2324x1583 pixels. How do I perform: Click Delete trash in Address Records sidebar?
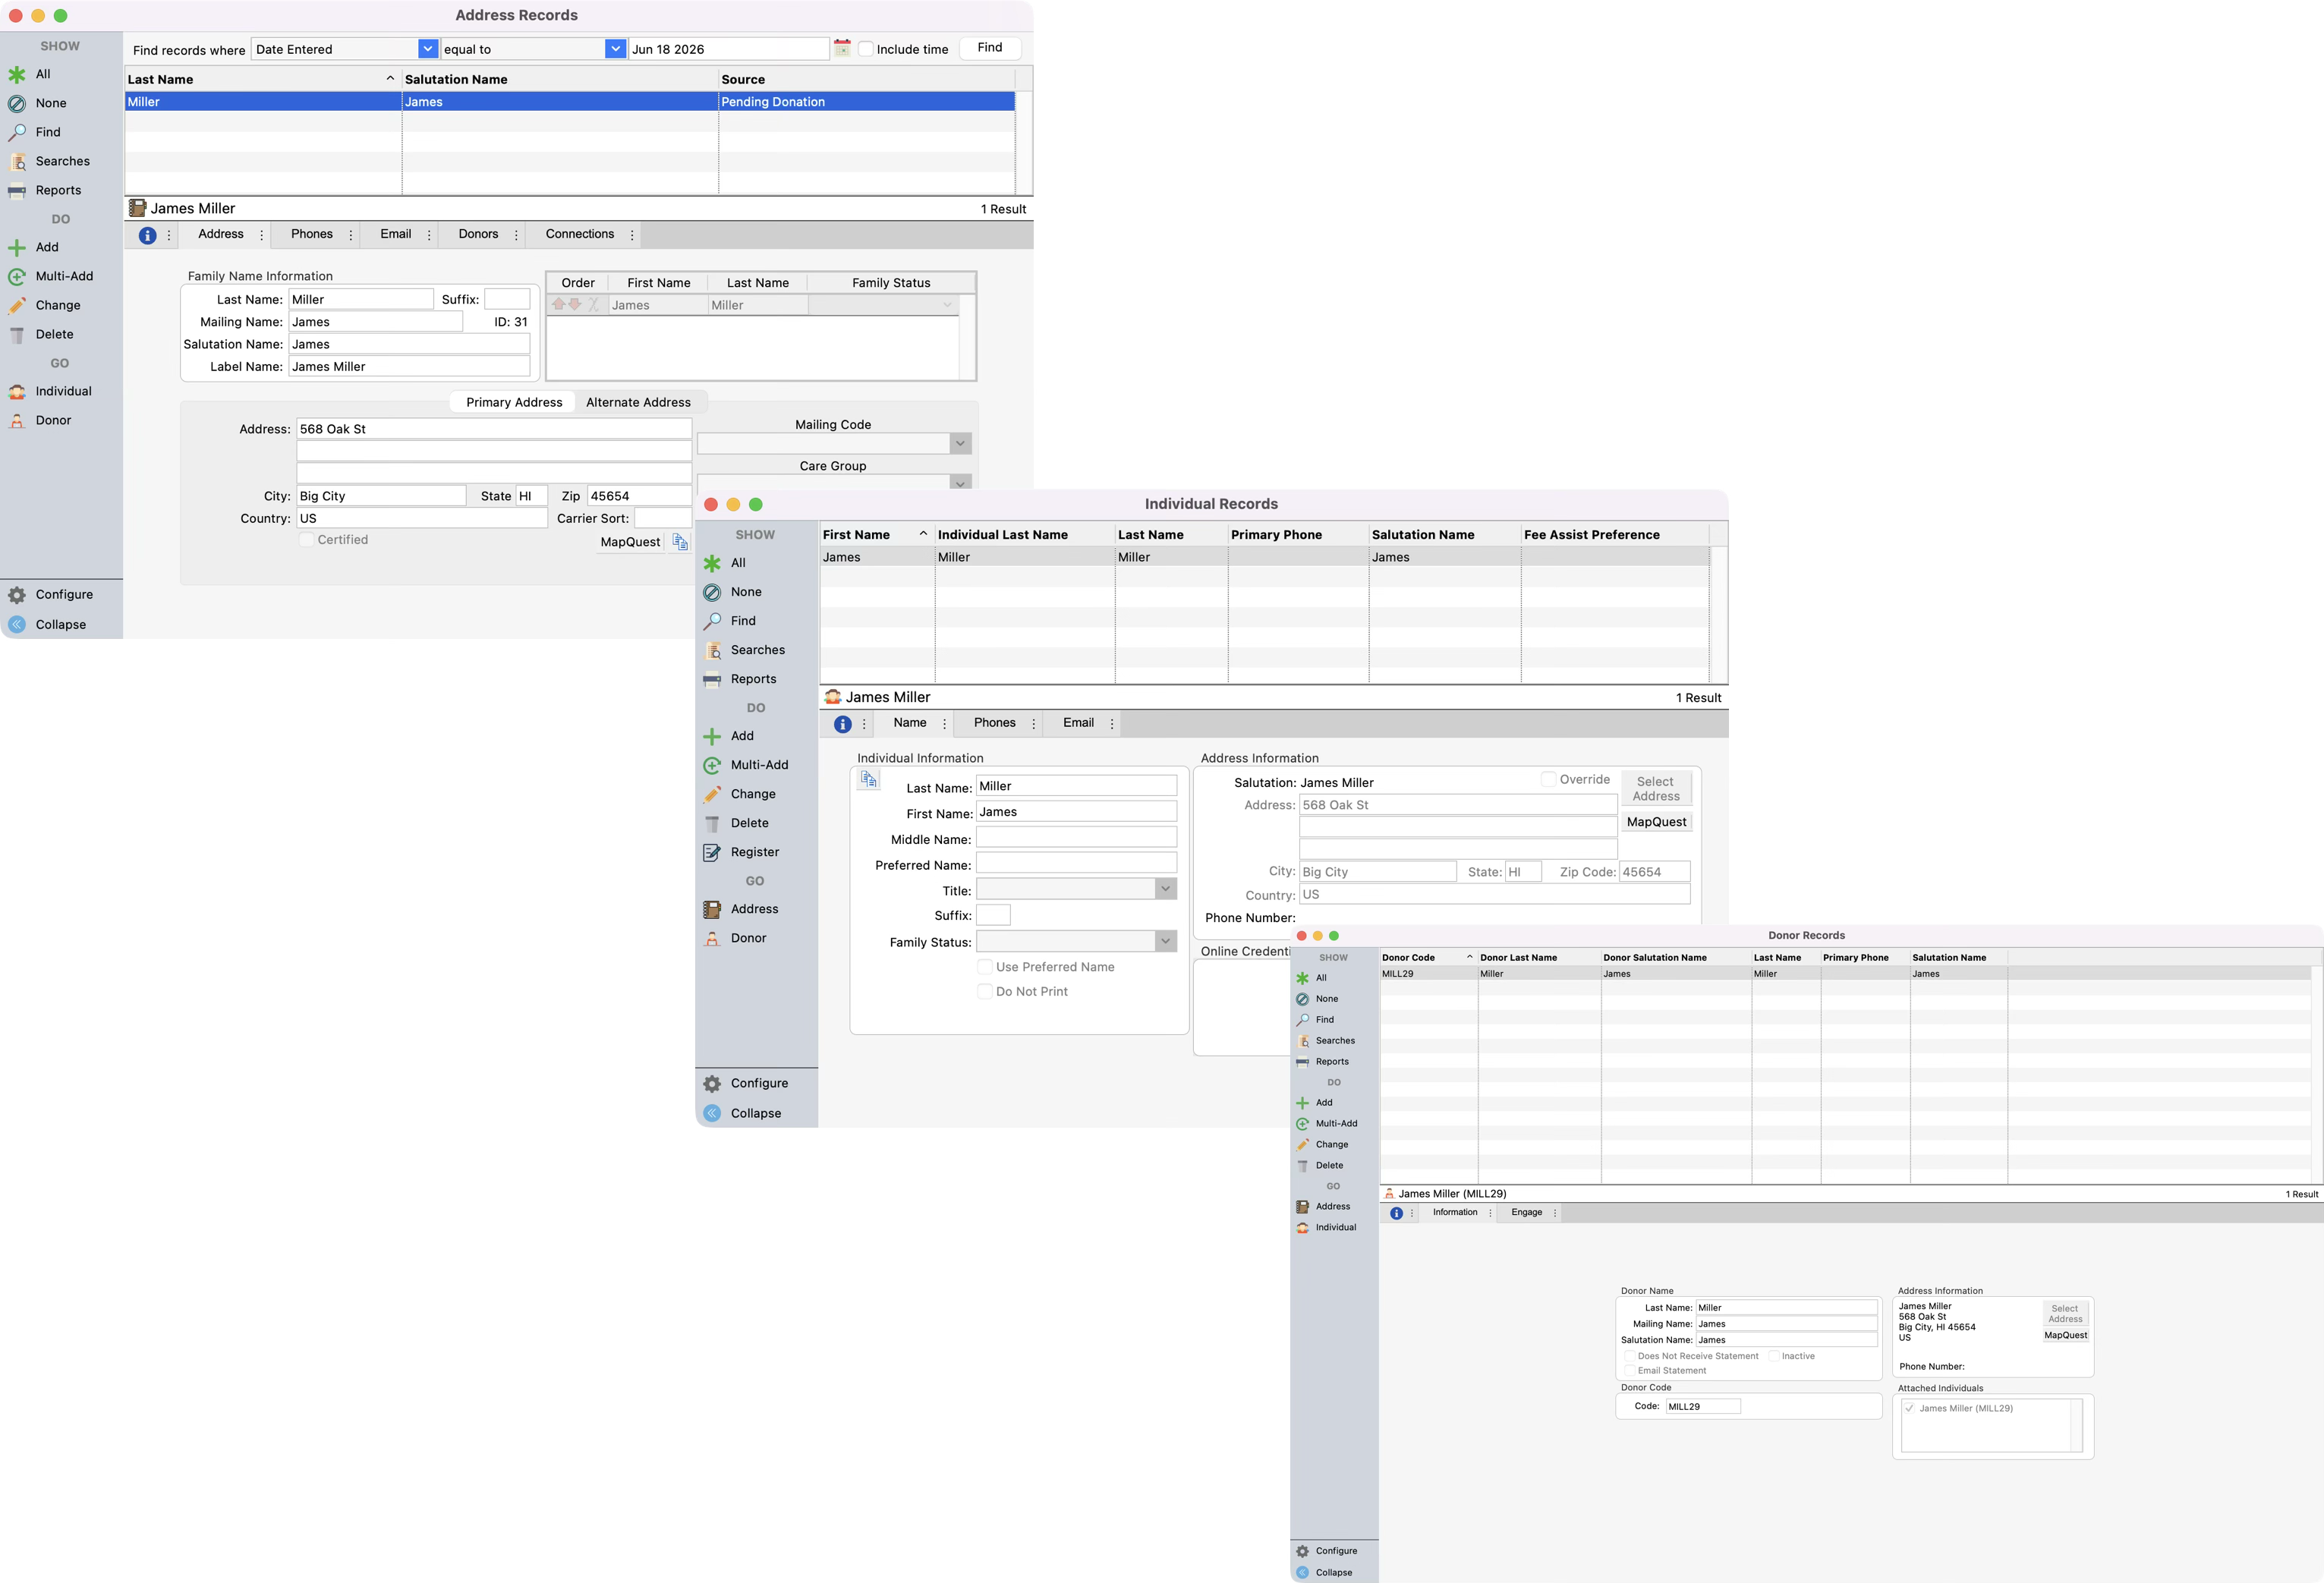[17, 334]
